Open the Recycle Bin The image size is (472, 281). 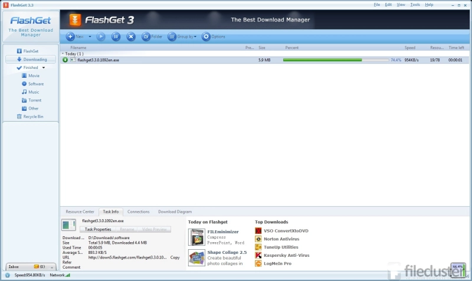tap(30, 117)
